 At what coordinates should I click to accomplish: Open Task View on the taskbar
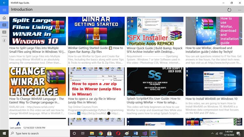(83, 133)
